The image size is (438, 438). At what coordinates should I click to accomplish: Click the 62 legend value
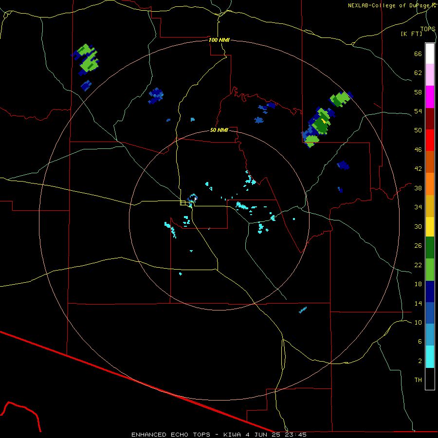418,73
